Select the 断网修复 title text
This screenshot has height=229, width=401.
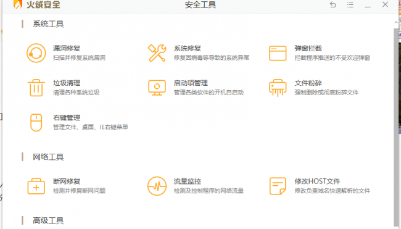coord(67,181)
